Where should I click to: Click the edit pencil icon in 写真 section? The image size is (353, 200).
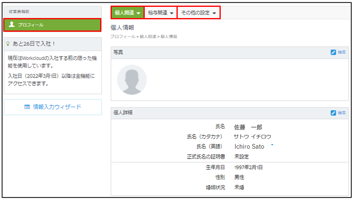coord(333,52)
